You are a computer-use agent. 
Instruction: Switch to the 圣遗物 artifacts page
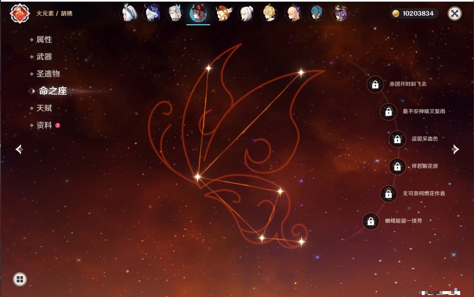(x=48, y=74)
